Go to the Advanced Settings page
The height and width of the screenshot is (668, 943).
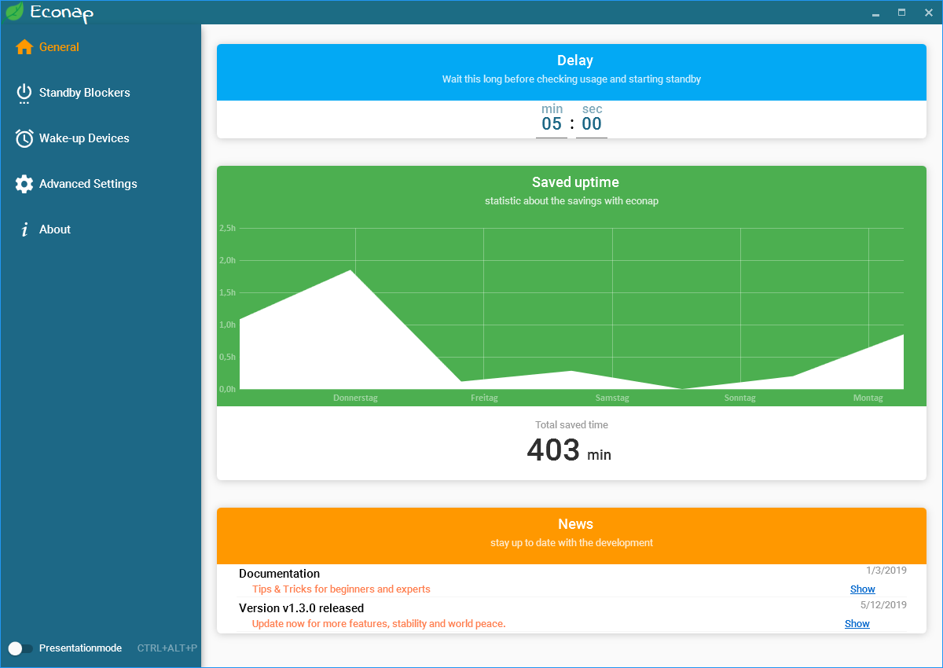[88, 184]
